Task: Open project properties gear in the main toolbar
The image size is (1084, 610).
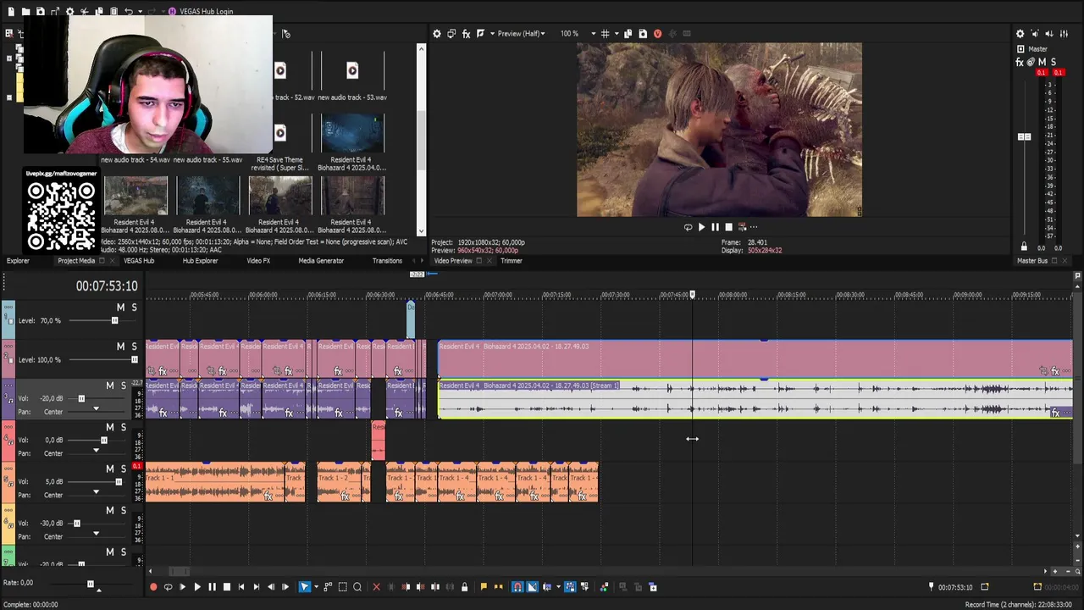Action: pyautogui.click(x=70, y=12)
